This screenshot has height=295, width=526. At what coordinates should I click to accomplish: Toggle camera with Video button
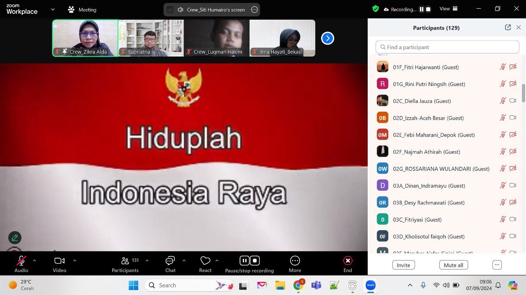point(60,261)
